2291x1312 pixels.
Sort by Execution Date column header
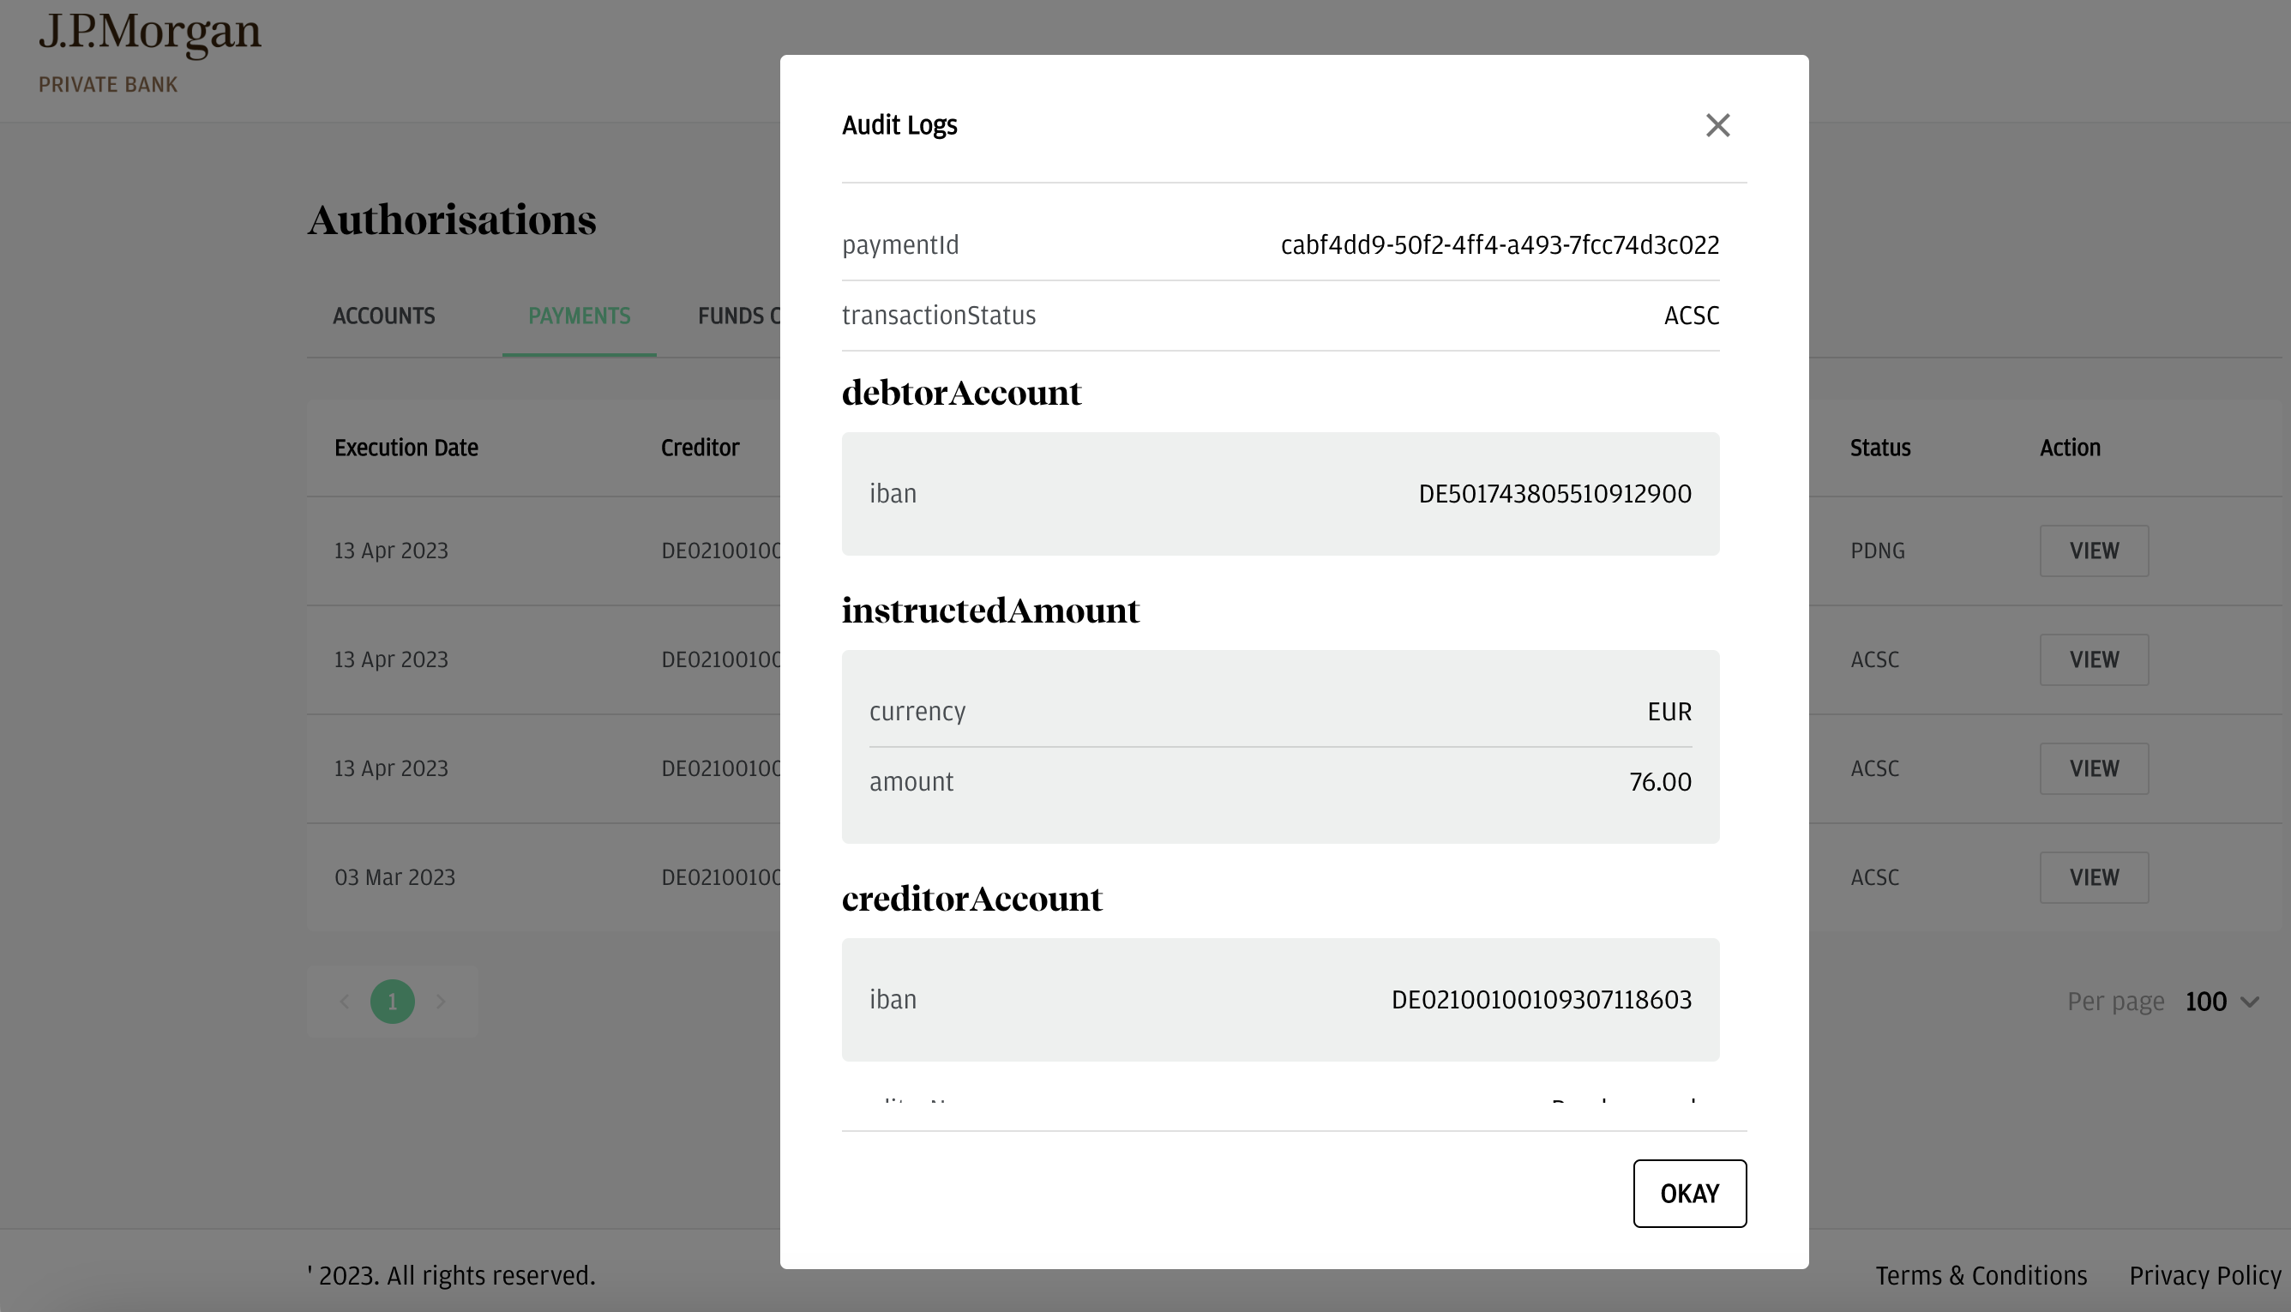pos(406,448)
